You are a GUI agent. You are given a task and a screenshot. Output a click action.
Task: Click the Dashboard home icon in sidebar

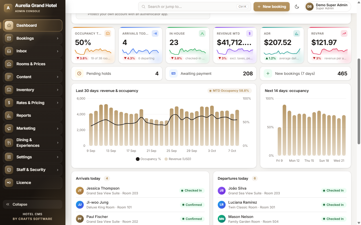[9, 25]
